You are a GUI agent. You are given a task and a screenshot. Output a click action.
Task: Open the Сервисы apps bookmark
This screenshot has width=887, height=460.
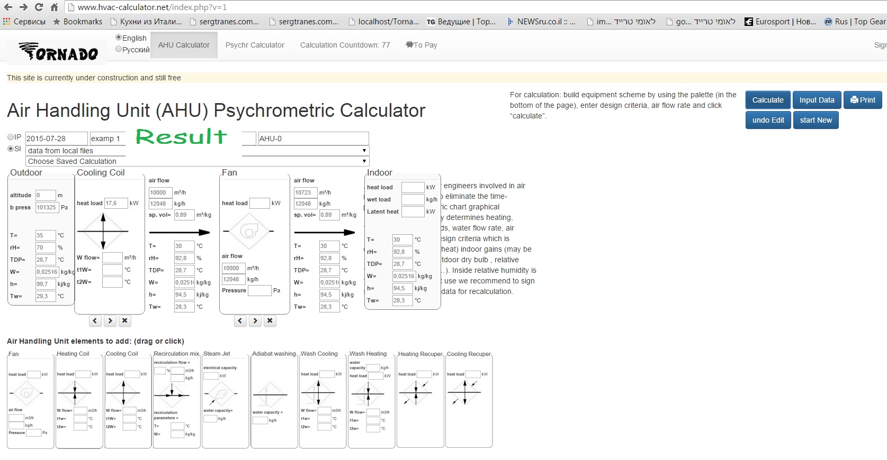point(24,22)
